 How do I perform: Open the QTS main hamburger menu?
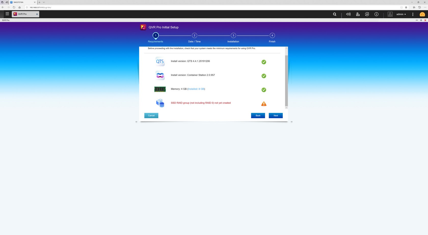(7, 14)
